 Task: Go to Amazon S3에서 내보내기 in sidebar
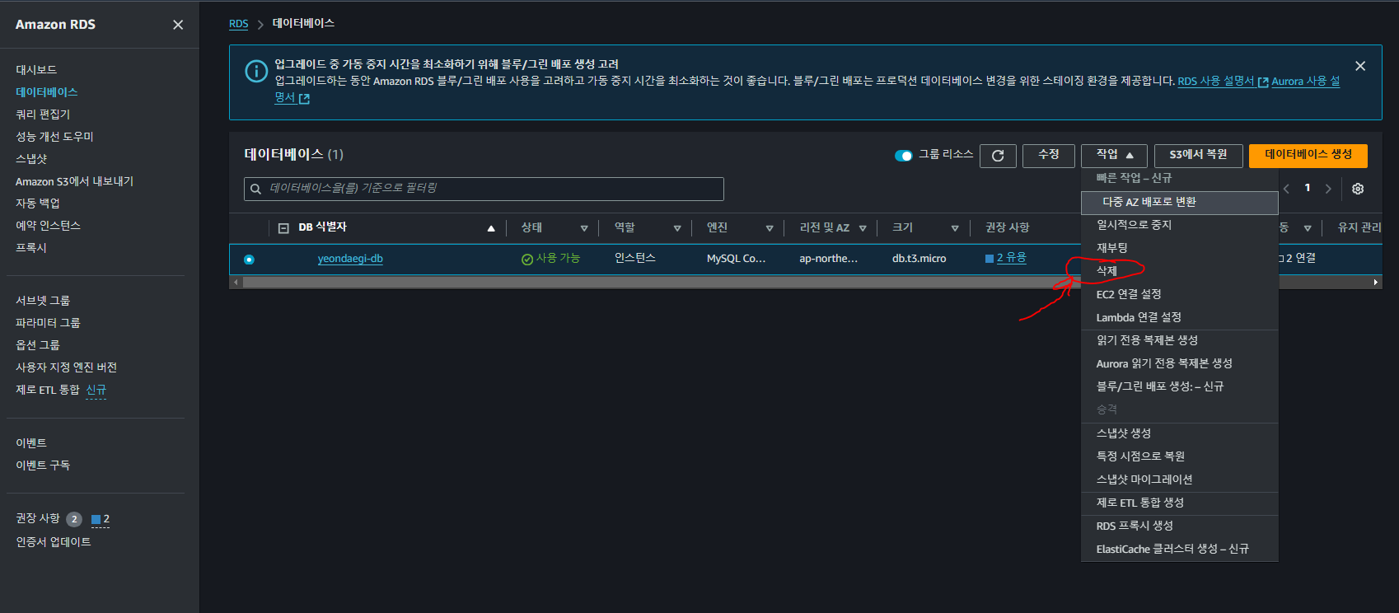pos(74,181)
